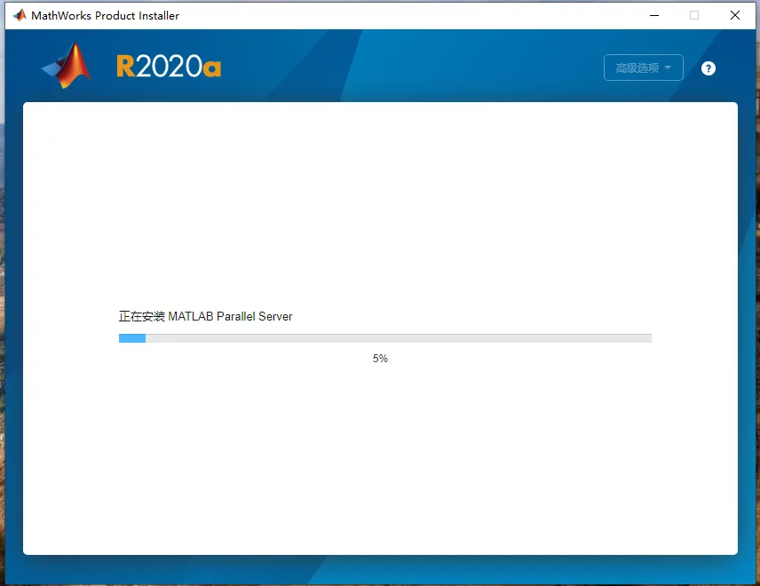Viewport: 760px width, 586px height.
Task: Click the MathWorks Product Installer title text
Action: tap(105, 15)
